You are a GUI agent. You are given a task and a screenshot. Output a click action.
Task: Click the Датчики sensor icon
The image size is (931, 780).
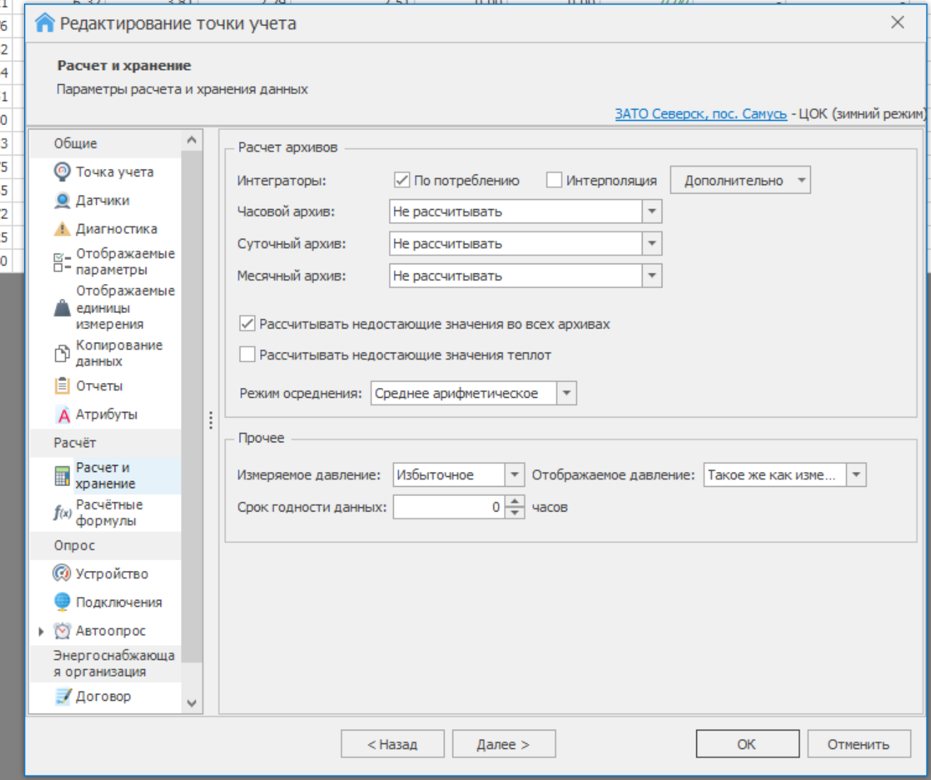click(62, 201)
